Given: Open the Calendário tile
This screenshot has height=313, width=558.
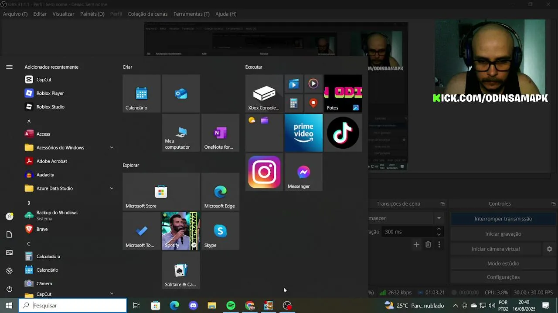Looking at the screenshot, I should click(142, 93).
